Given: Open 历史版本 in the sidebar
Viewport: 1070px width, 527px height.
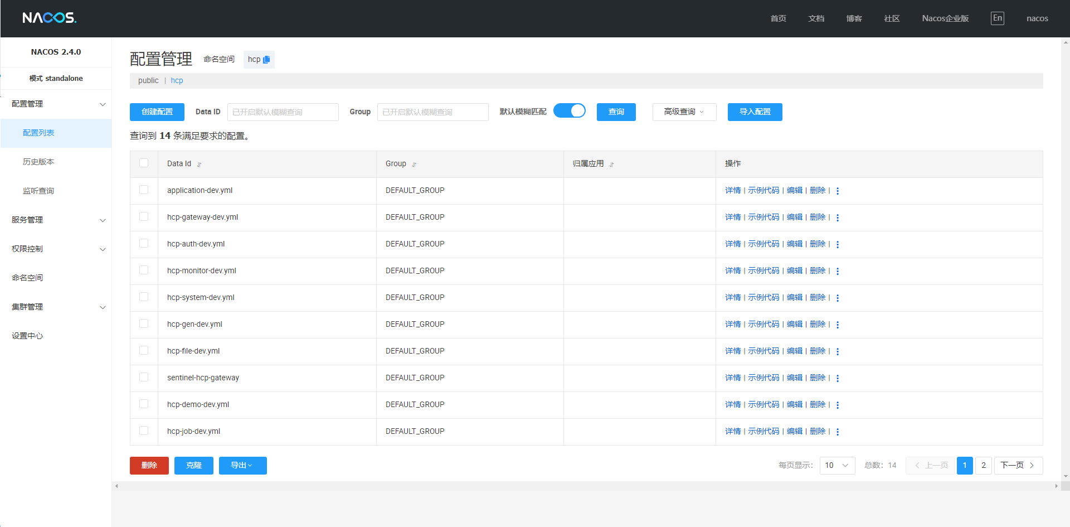Looking at the screenshot, I should point(56,162).
